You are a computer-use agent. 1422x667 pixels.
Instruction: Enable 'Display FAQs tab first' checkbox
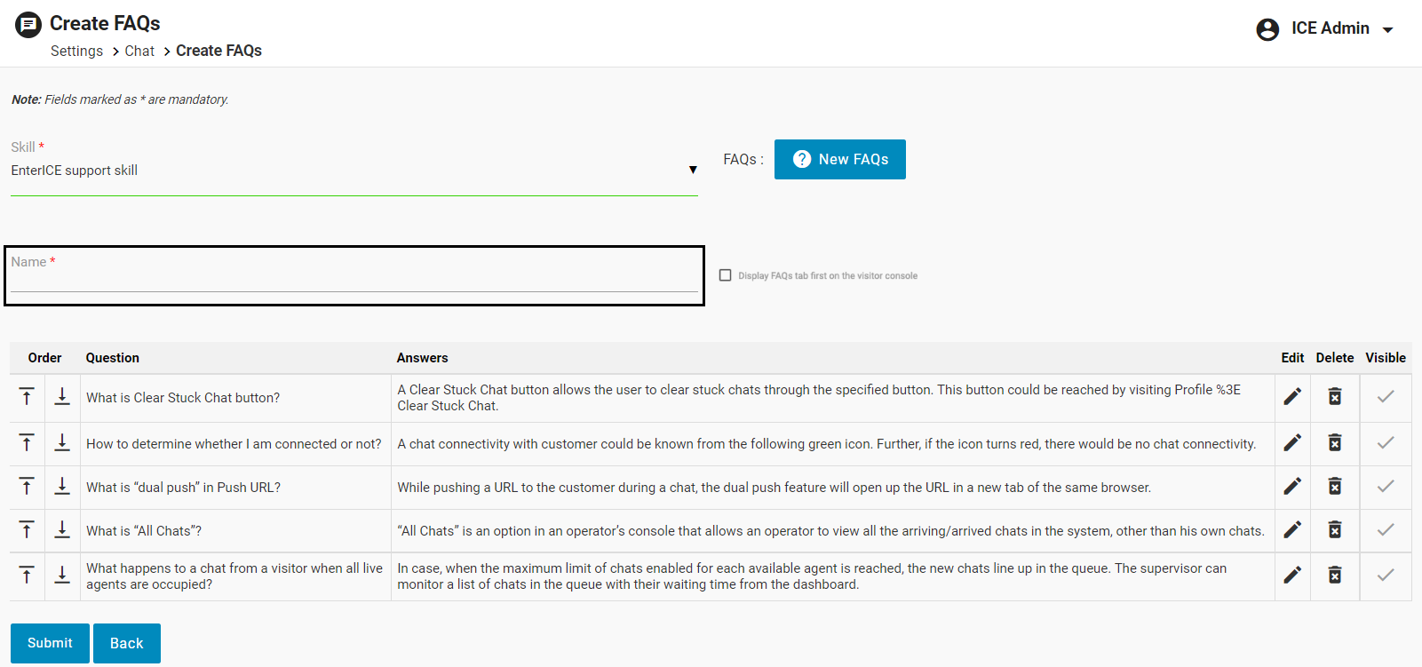726,275
